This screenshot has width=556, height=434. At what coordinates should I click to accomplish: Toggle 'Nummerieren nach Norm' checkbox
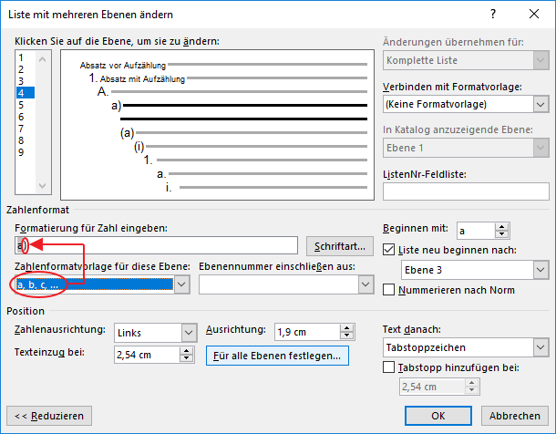390,290
